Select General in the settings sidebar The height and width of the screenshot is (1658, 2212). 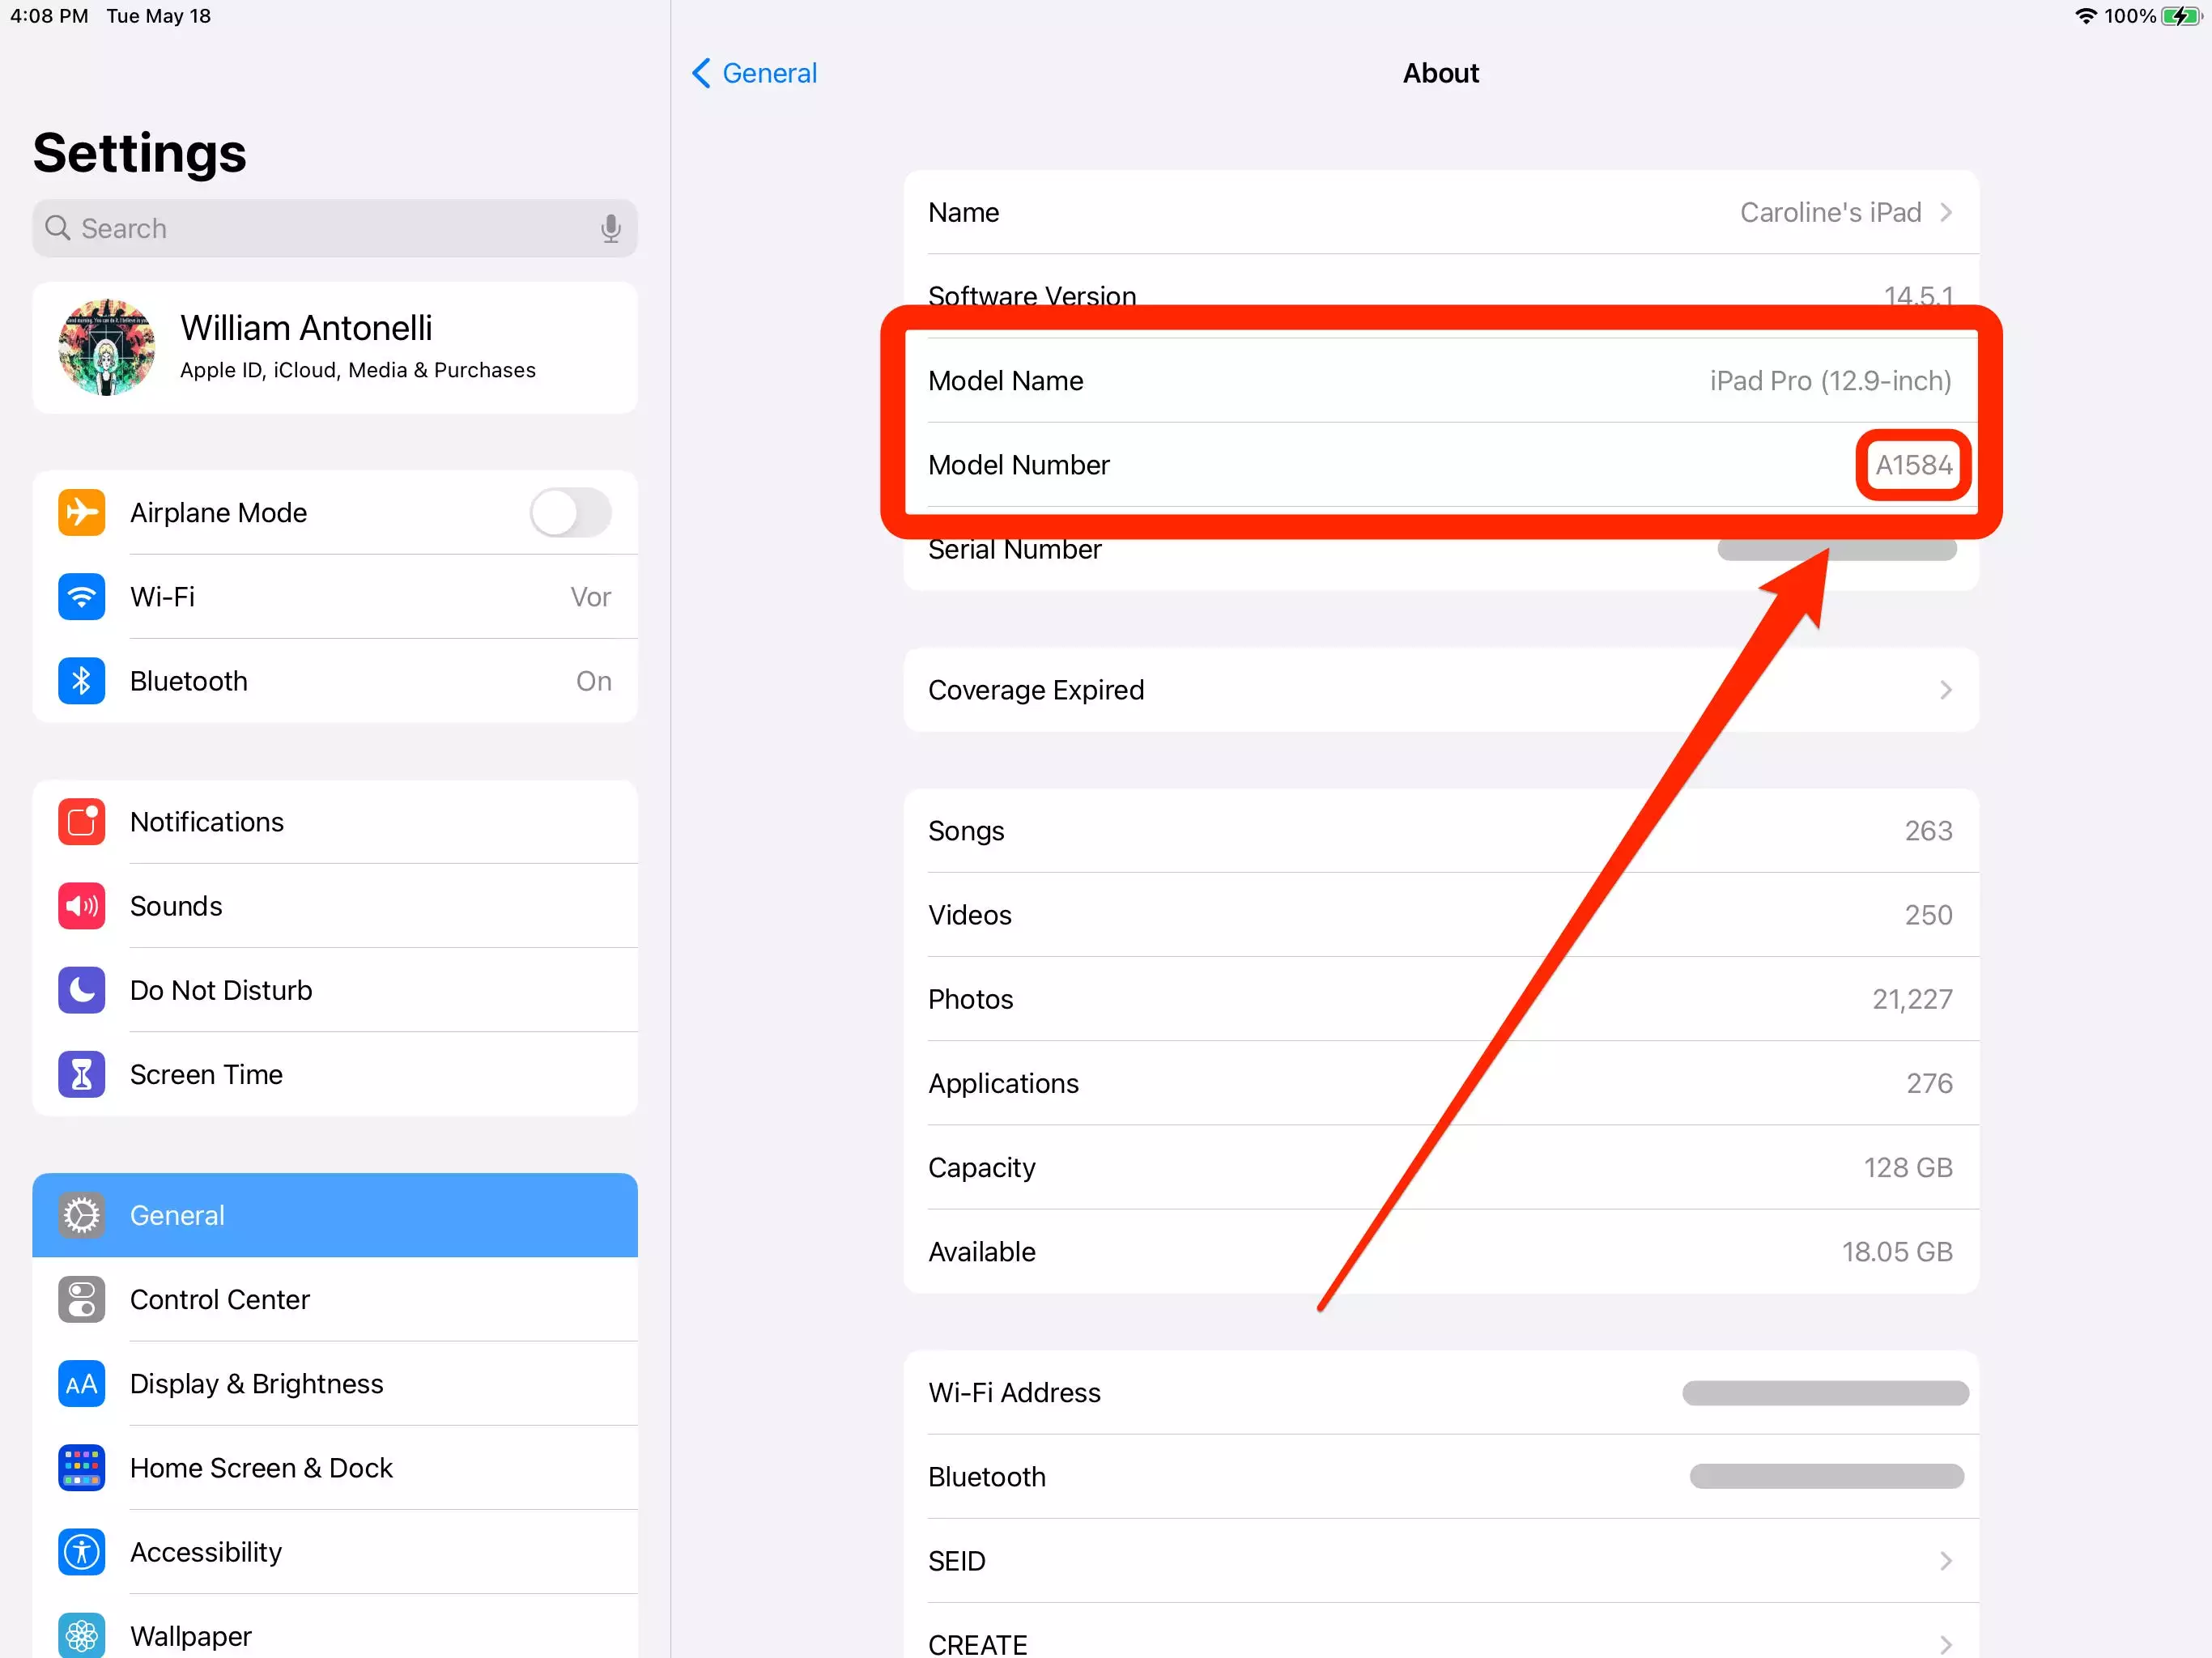pyautogui.click(x=335, y=1215)
